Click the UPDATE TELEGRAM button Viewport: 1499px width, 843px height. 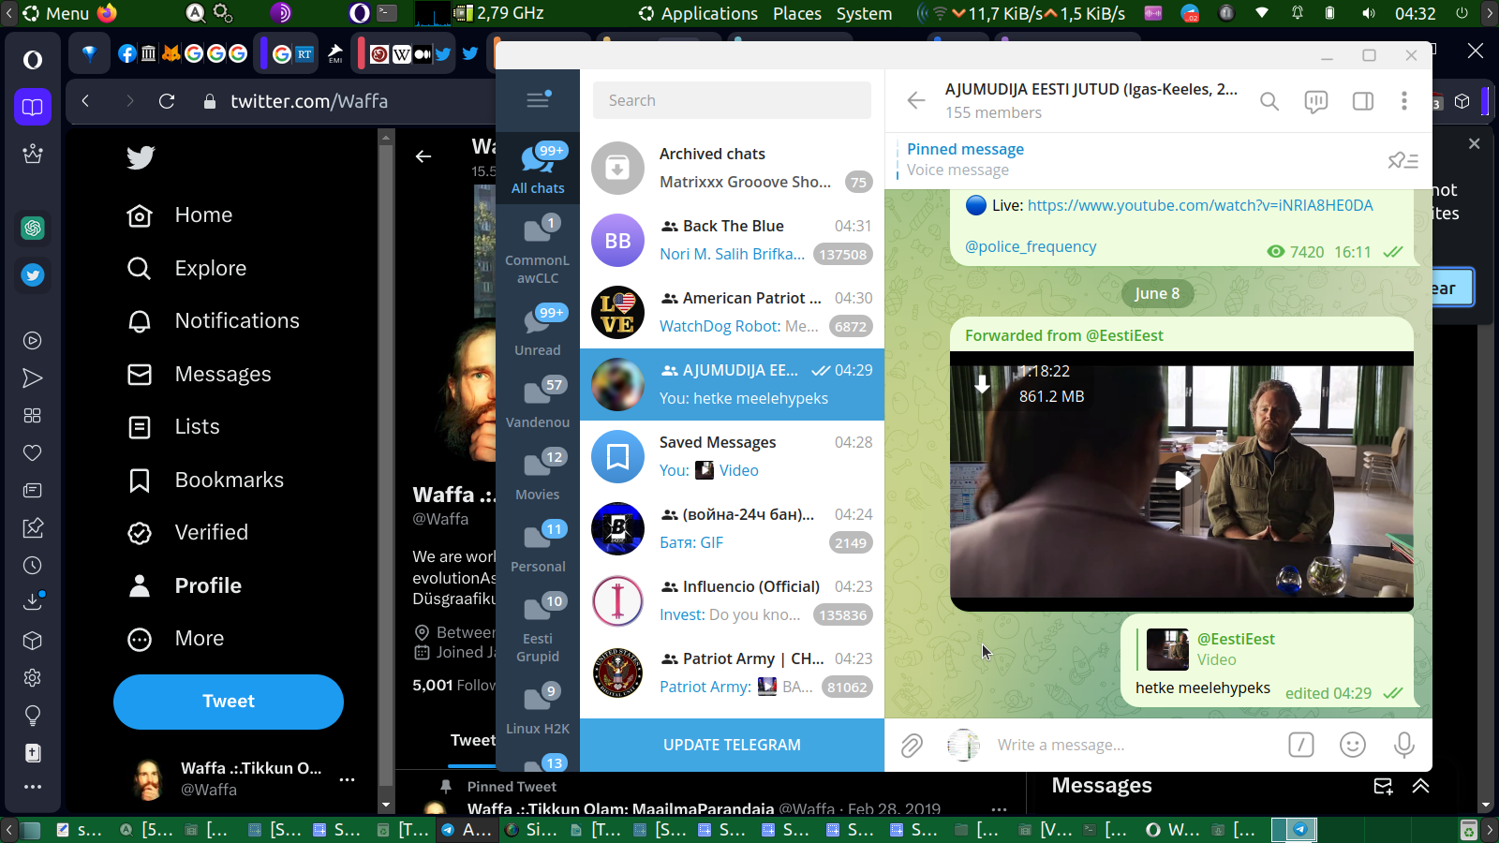[x=732, y=745]
